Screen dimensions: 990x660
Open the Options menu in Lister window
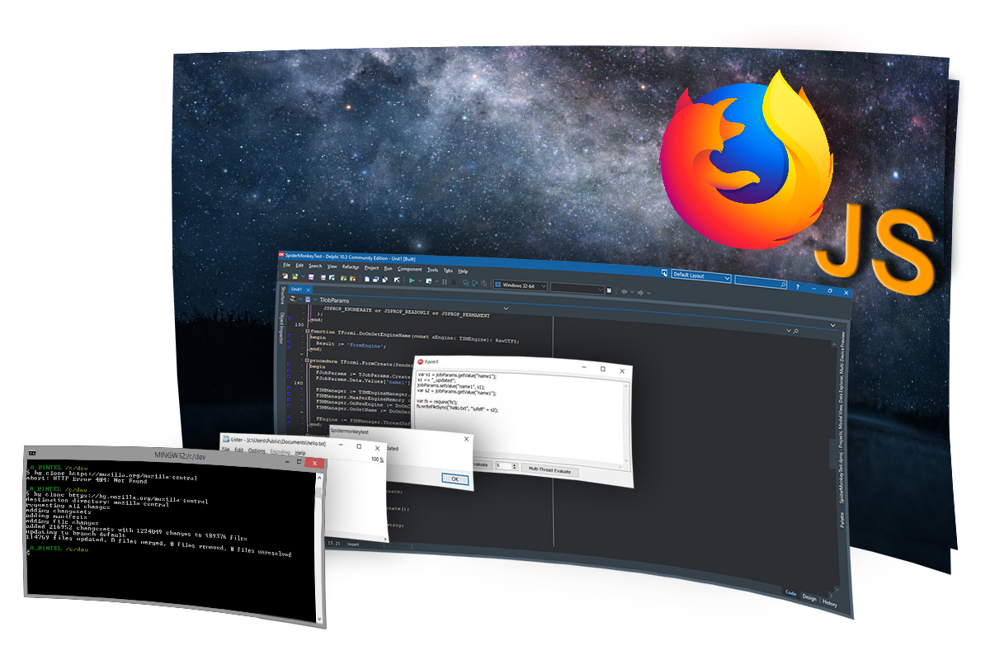257,451
